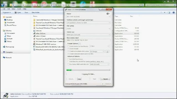
Task: Enable Add fixes for old BIOSes checkbox
Action: 68,62
